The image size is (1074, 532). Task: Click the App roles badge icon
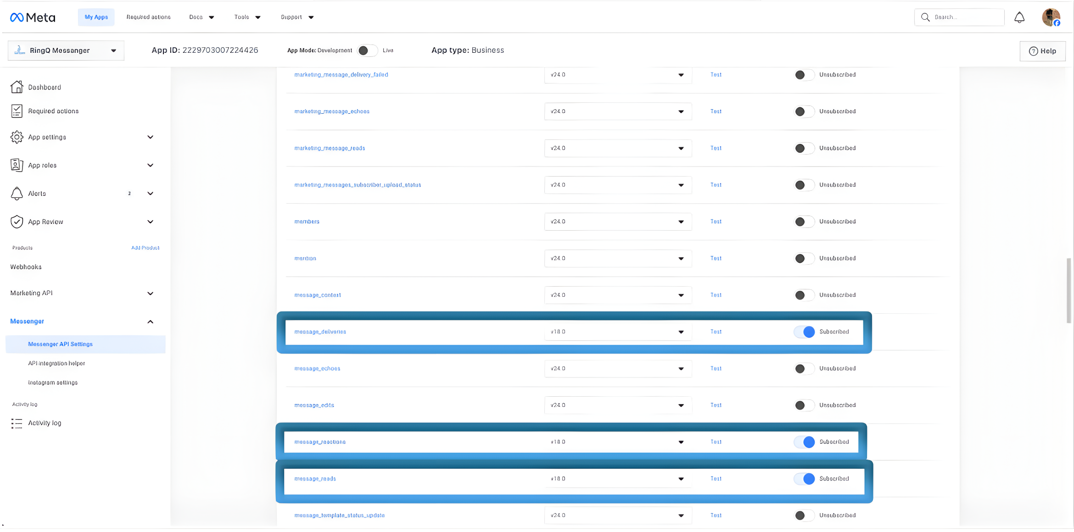[x=17, y=165]
